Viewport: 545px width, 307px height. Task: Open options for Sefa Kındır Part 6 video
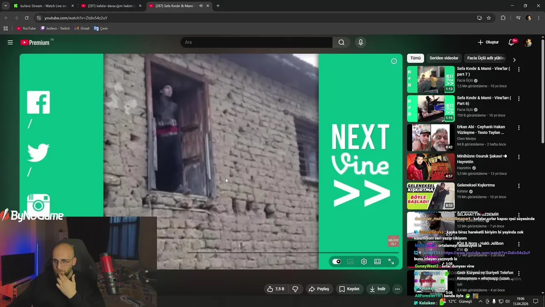point(519,98)
